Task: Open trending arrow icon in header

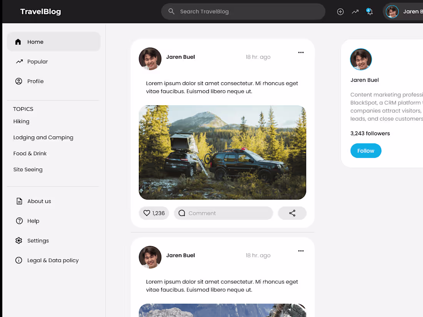Action: coord(355,12)
